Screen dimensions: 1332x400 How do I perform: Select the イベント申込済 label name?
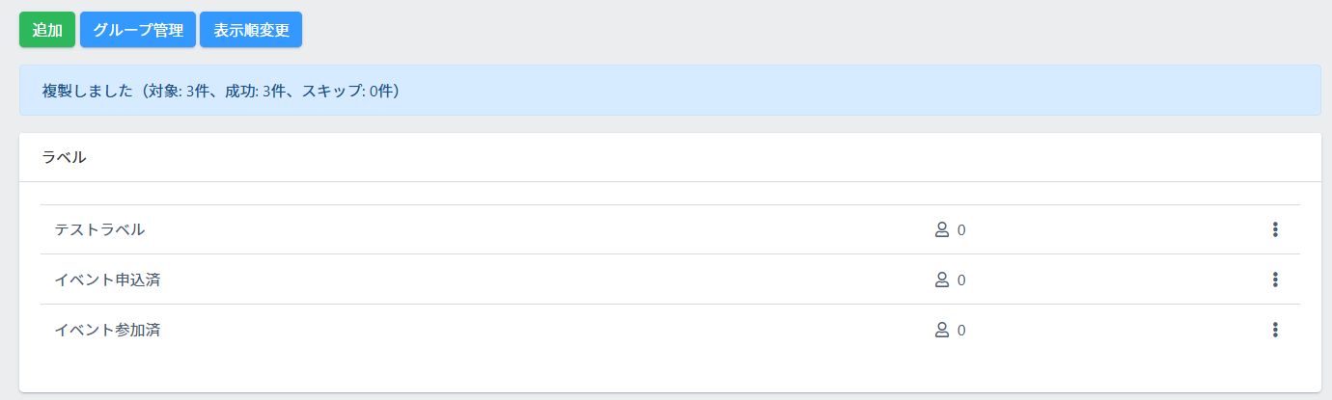107,280
